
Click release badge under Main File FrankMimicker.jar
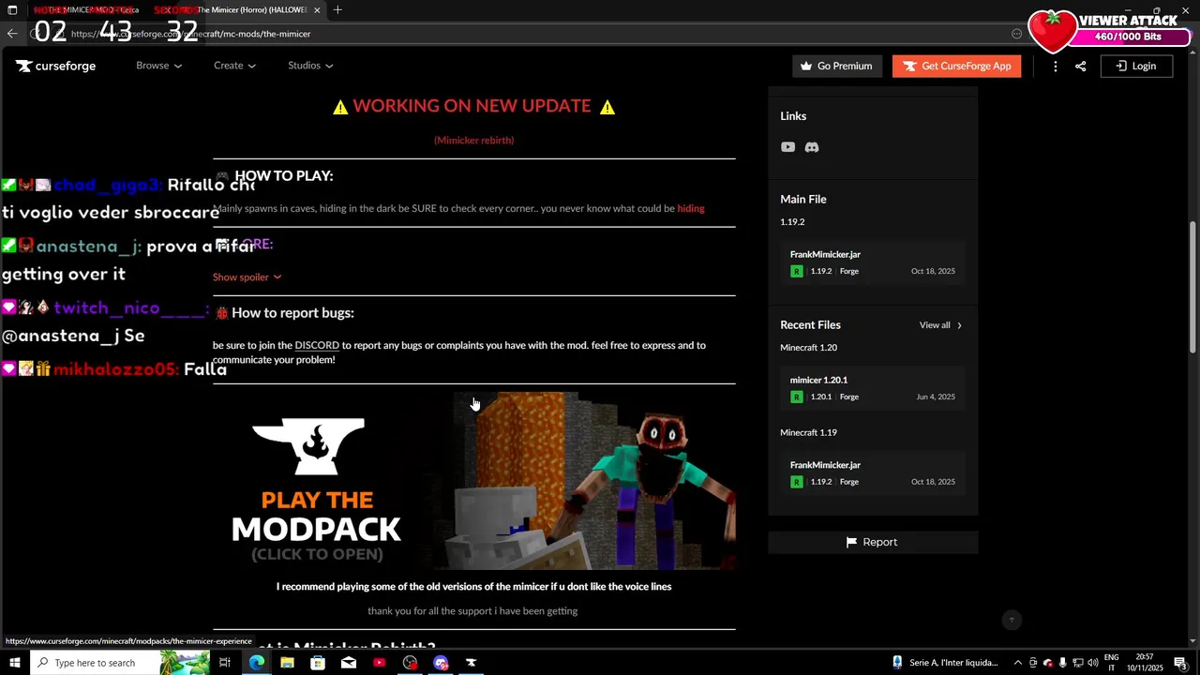click(797, 271)
